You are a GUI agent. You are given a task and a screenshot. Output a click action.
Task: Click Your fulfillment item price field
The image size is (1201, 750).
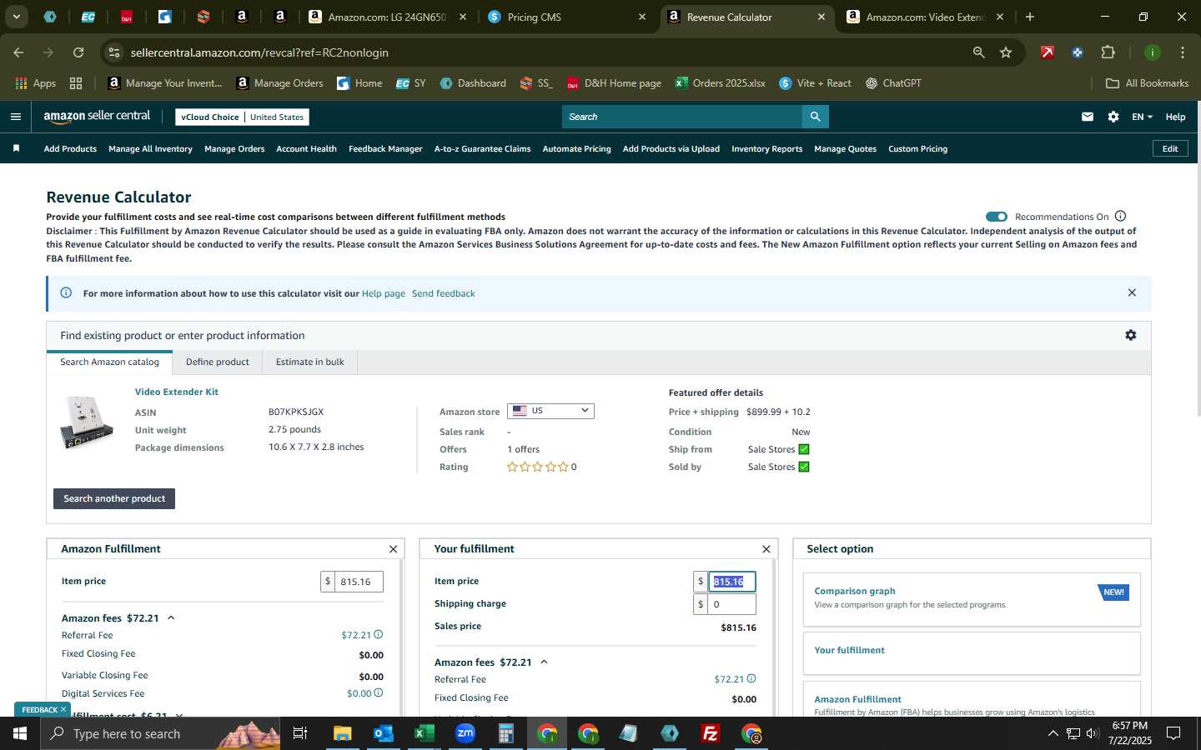[x=731, y=582]
